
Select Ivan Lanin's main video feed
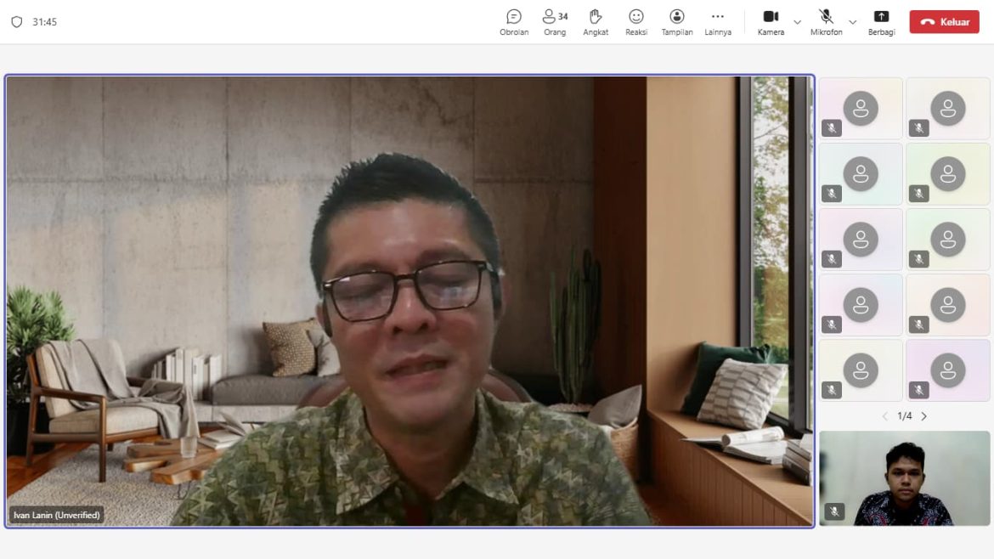409,302
